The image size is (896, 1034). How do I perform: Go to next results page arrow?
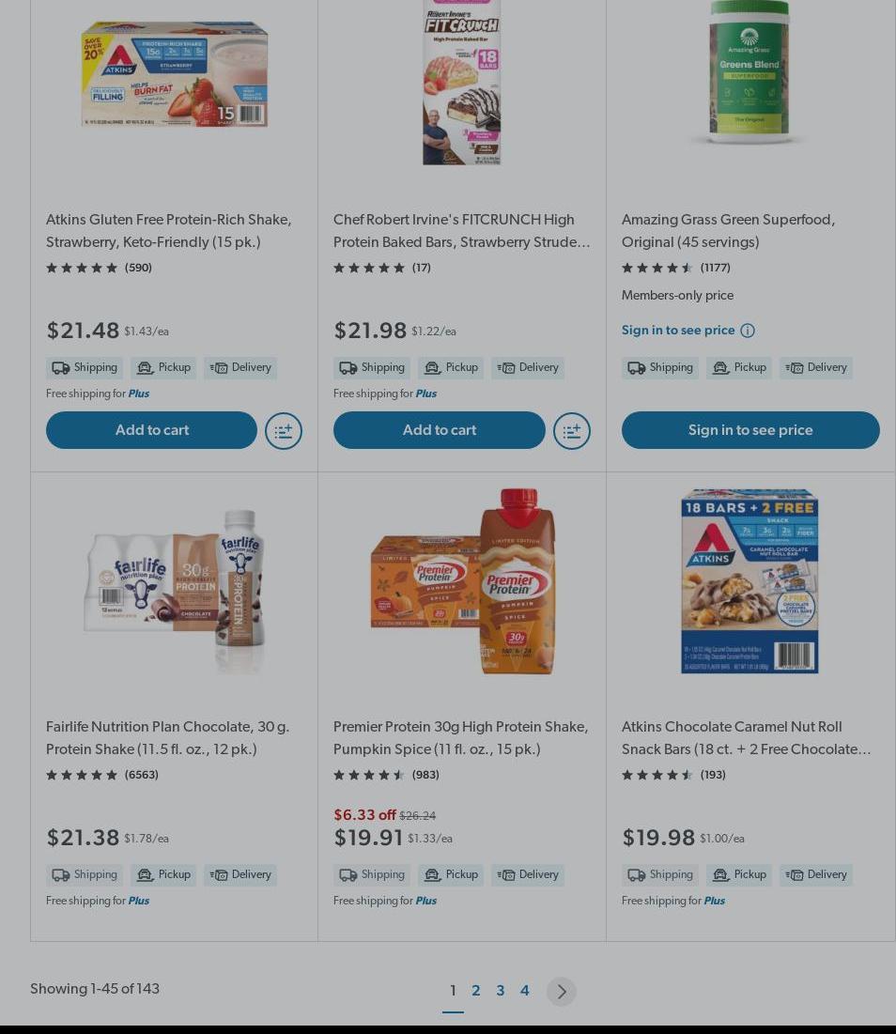[562, 992]
